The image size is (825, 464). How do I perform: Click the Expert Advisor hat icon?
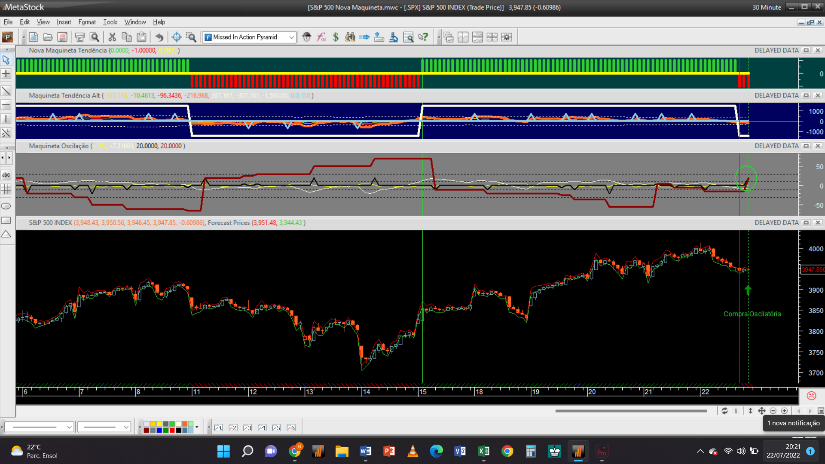(x=306, y=37)
